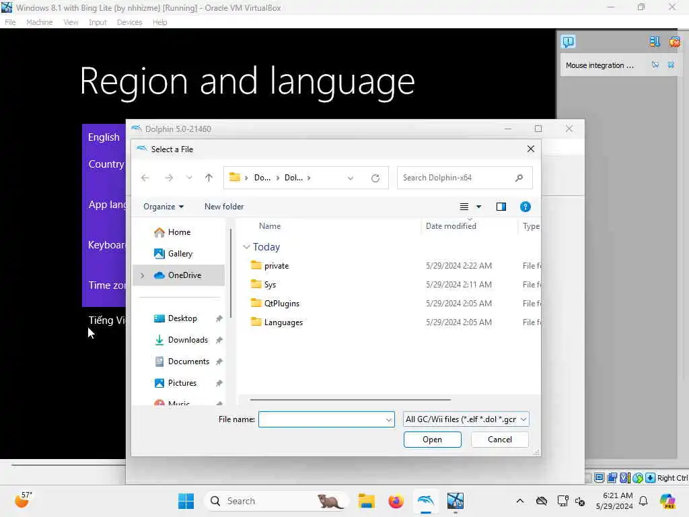Open Firefox from the taskbar
The width and height of the screenshot is (689, 517).
click(x=396, y=501)
